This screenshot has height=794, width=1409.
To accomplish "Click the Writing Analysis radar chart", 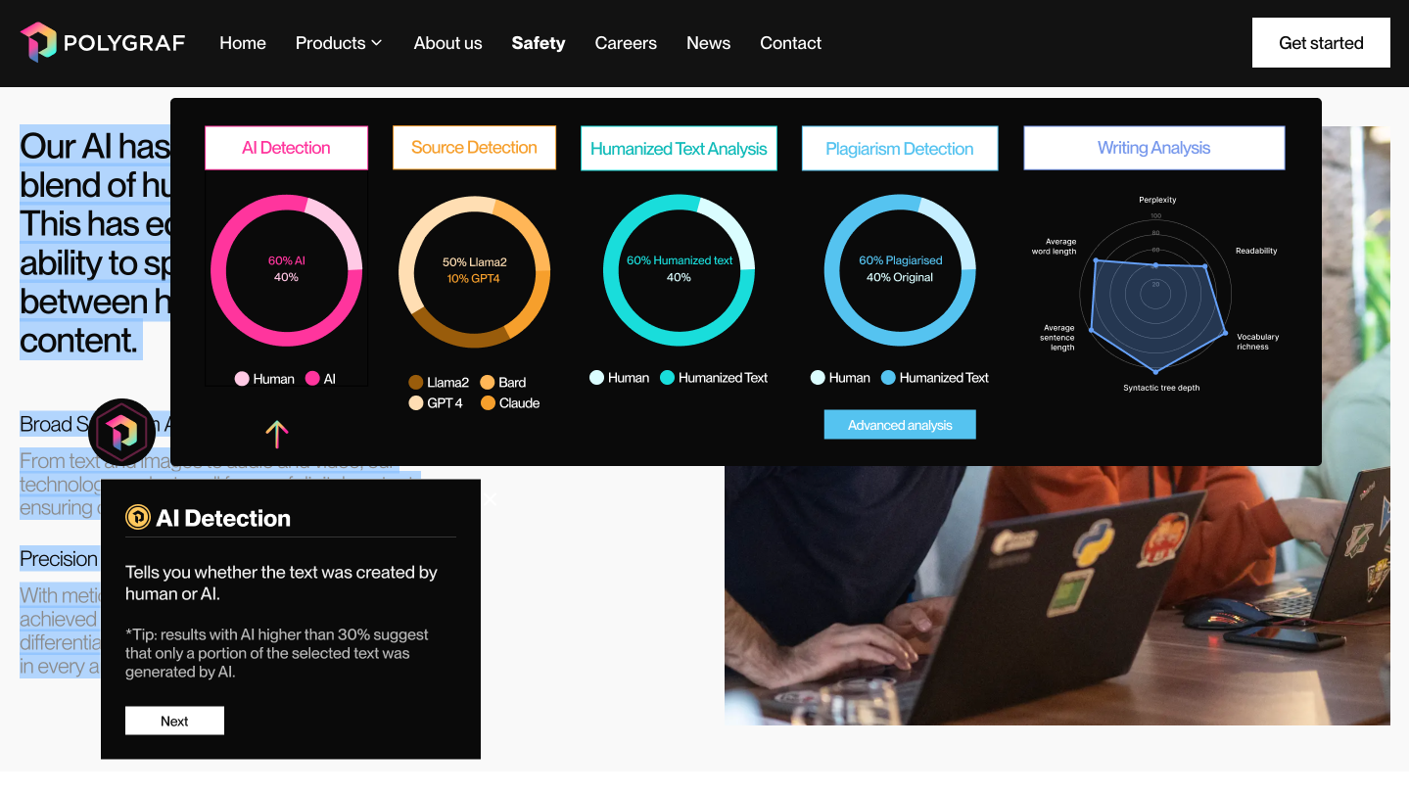I will coord(1155,294).
